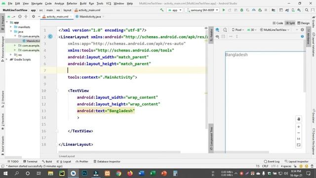This screenshot has height=178, width=316.
Task: Open MultiLineTextView theme dropdown in preview
Action: [275, 30]
